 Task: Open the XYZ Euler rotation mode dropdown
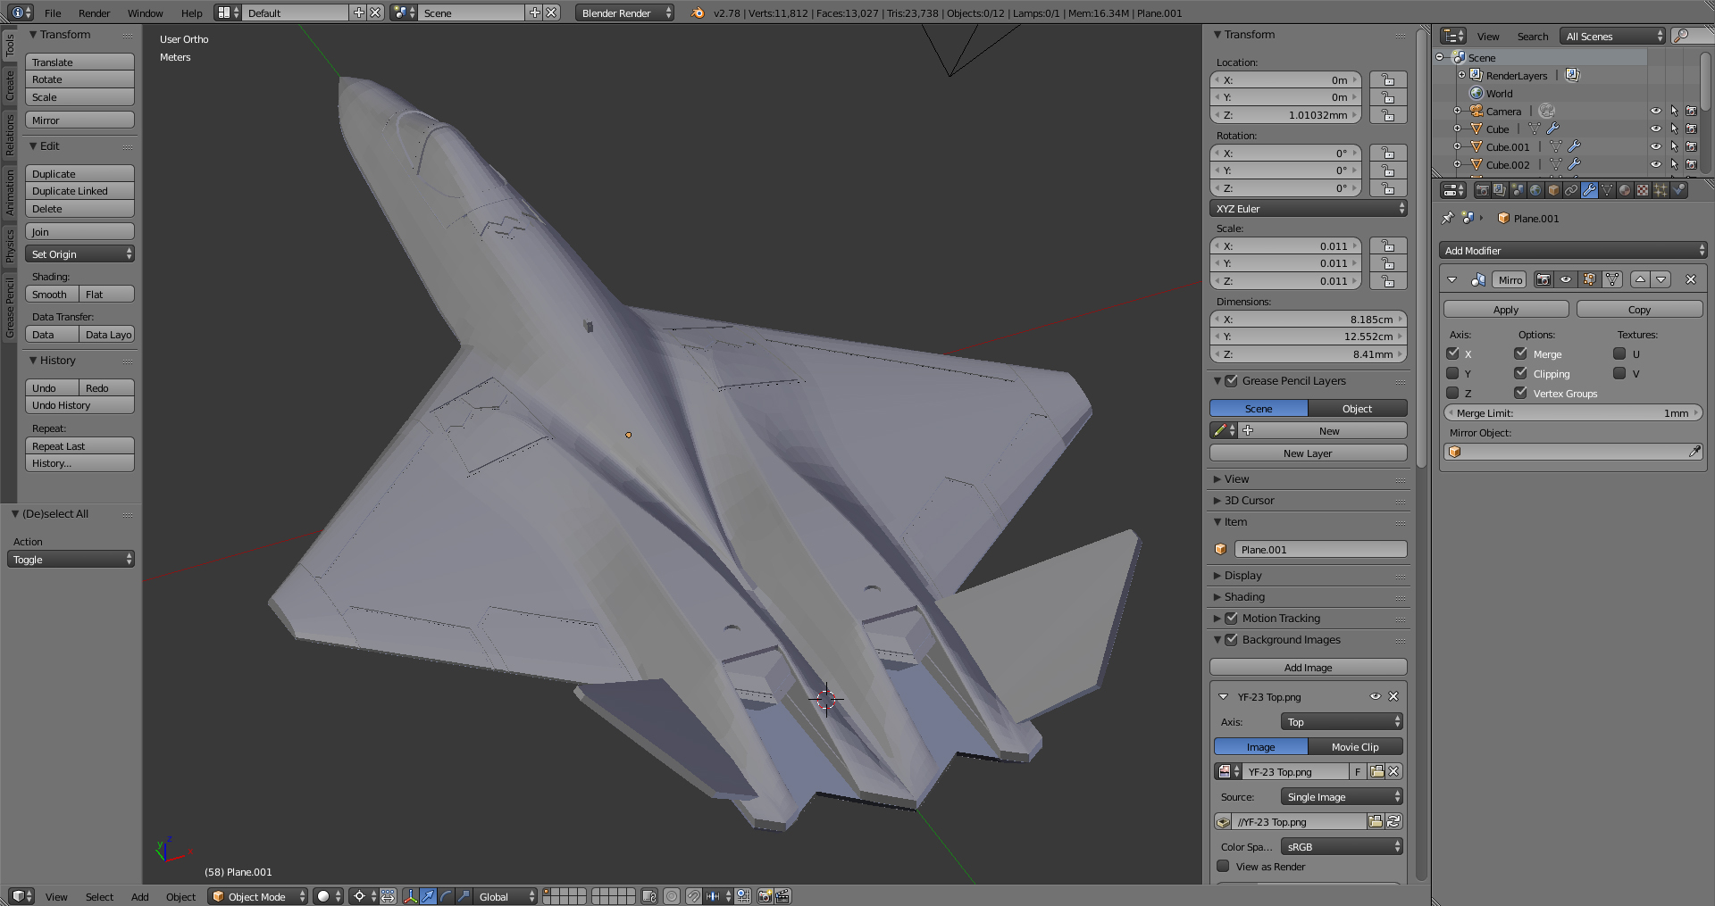pos(1309,208)
